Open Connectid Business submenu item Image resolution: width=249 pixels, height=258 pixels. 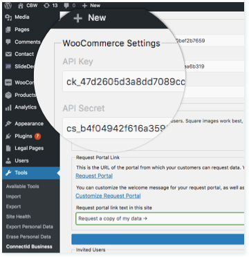click(x=29, y=247)
